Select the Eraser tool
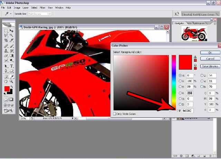This screenshot has height=159, width=221. [6, 56]
